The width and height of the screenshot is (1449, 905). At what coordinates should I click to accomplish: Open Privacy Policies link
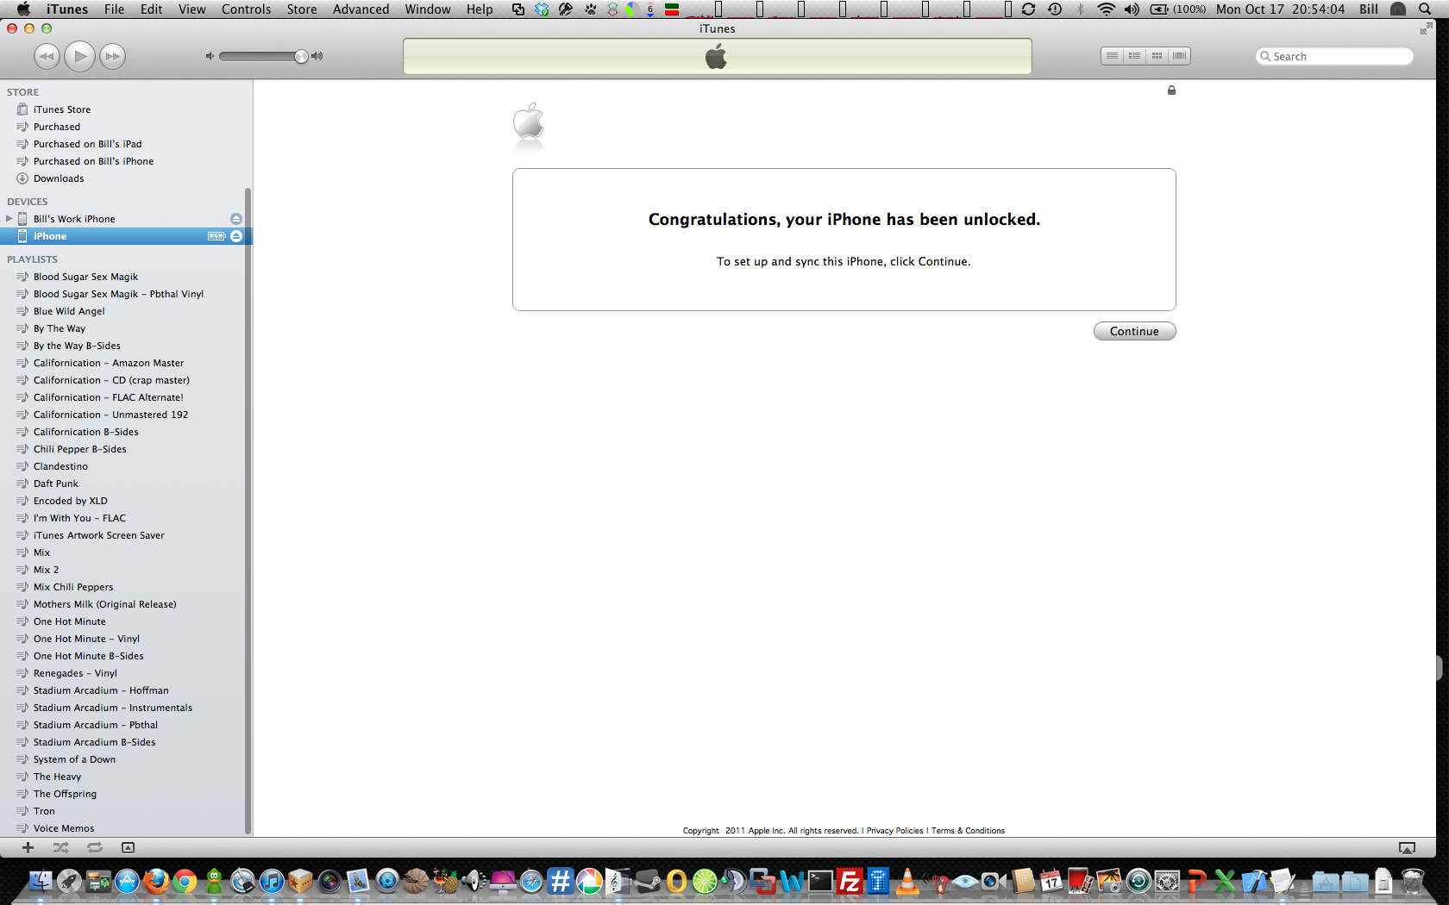pyautogui.click(x=894, y=831)
